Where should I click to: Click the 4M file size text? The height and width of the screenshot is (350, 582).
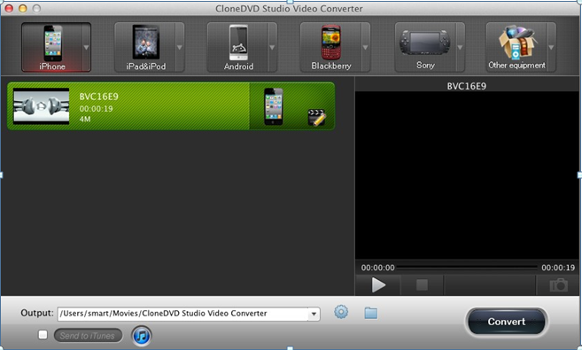pos(85,119)
